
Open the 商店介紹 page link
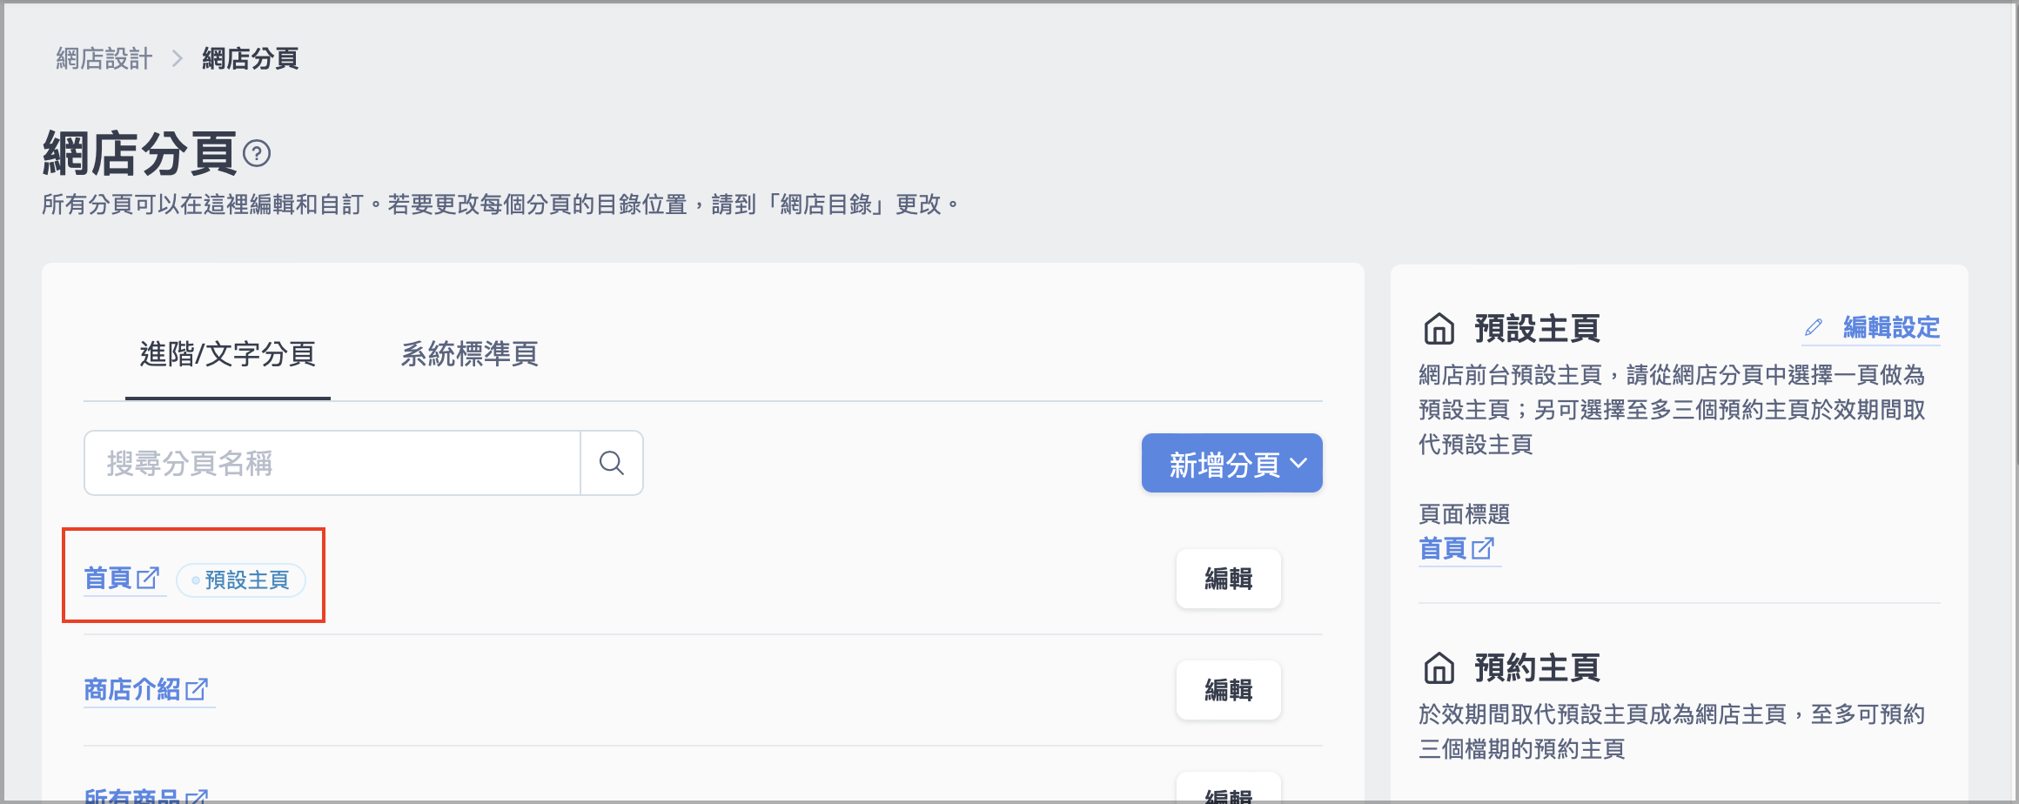click(x=132, y=689)
